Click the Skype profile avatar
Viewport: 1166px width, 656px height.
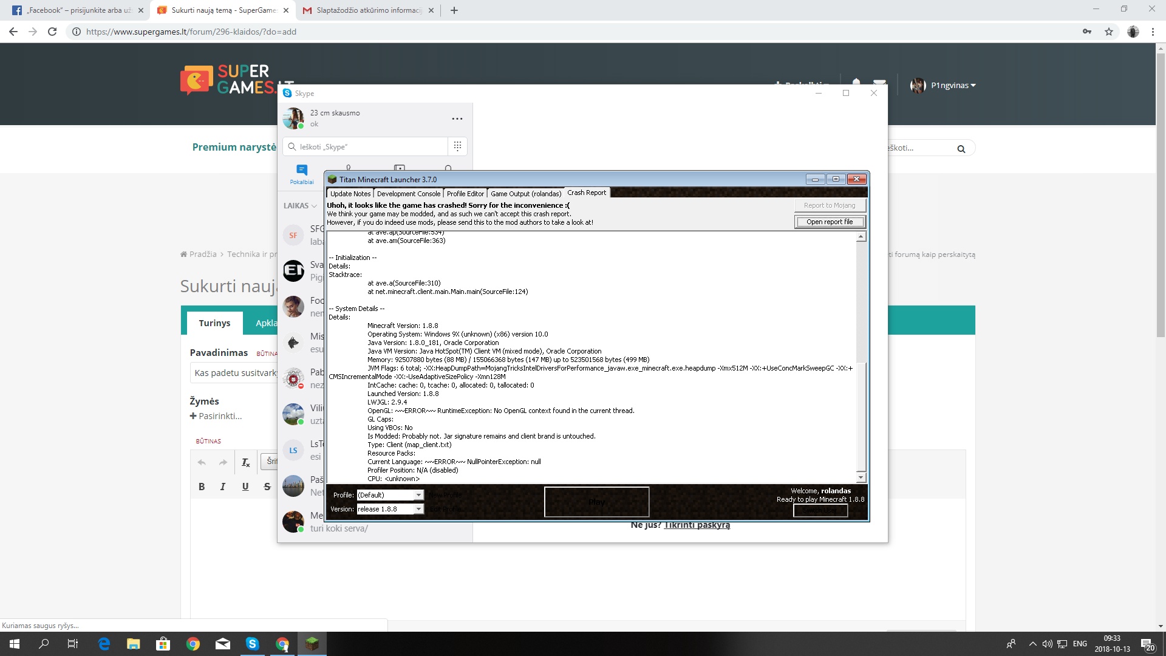click(293, 118)
